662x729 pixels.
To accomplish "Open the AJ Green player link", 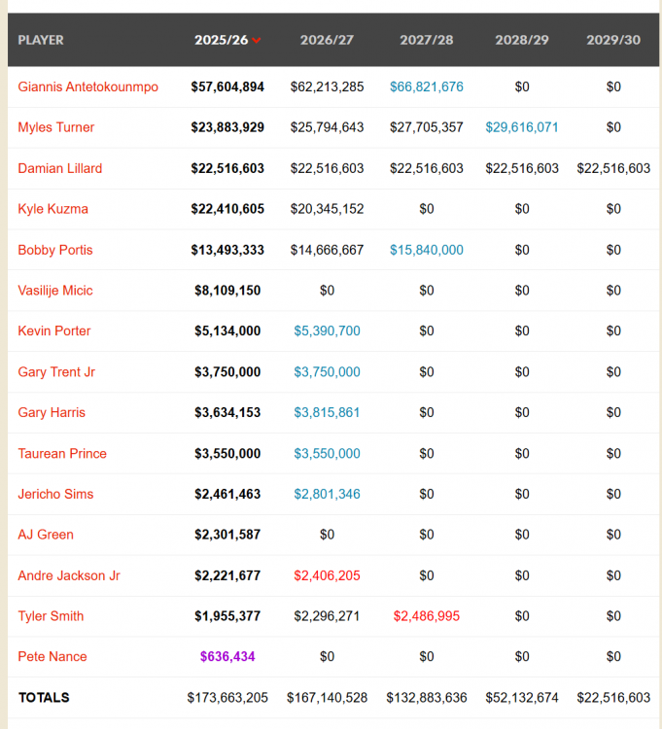I will (46, 535).
